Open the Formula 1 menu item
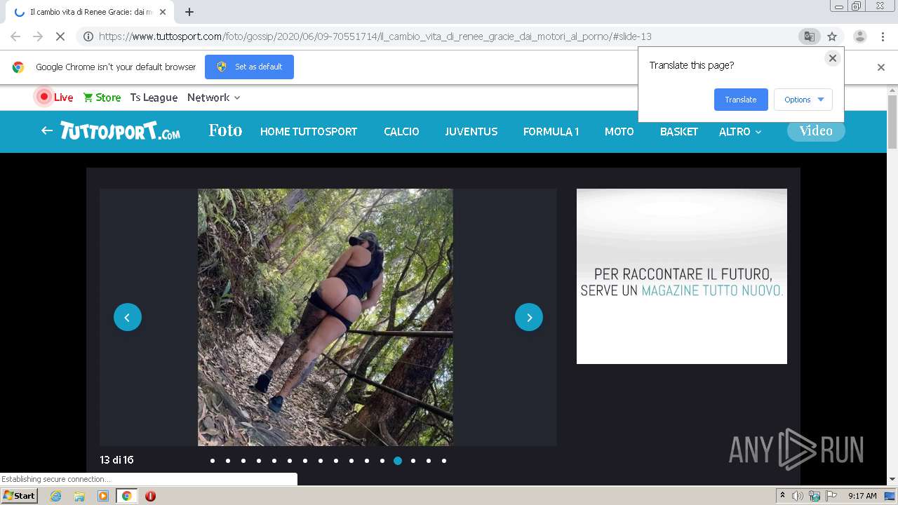Image resolution: width=898 pixels, height=505 pixels. [x=551, y=131]
